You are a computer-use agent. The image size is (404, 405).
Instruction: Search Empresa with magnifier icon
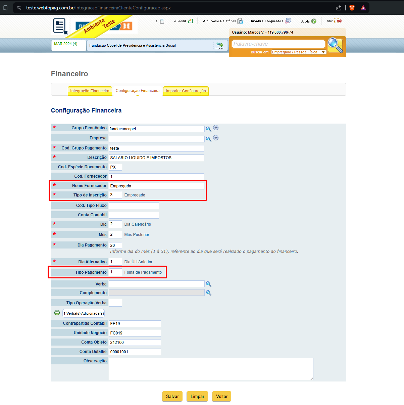[208, 139]
